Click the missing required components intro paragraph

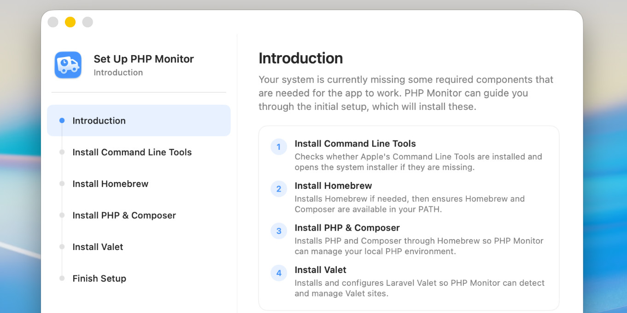click(x=406, y=93)
